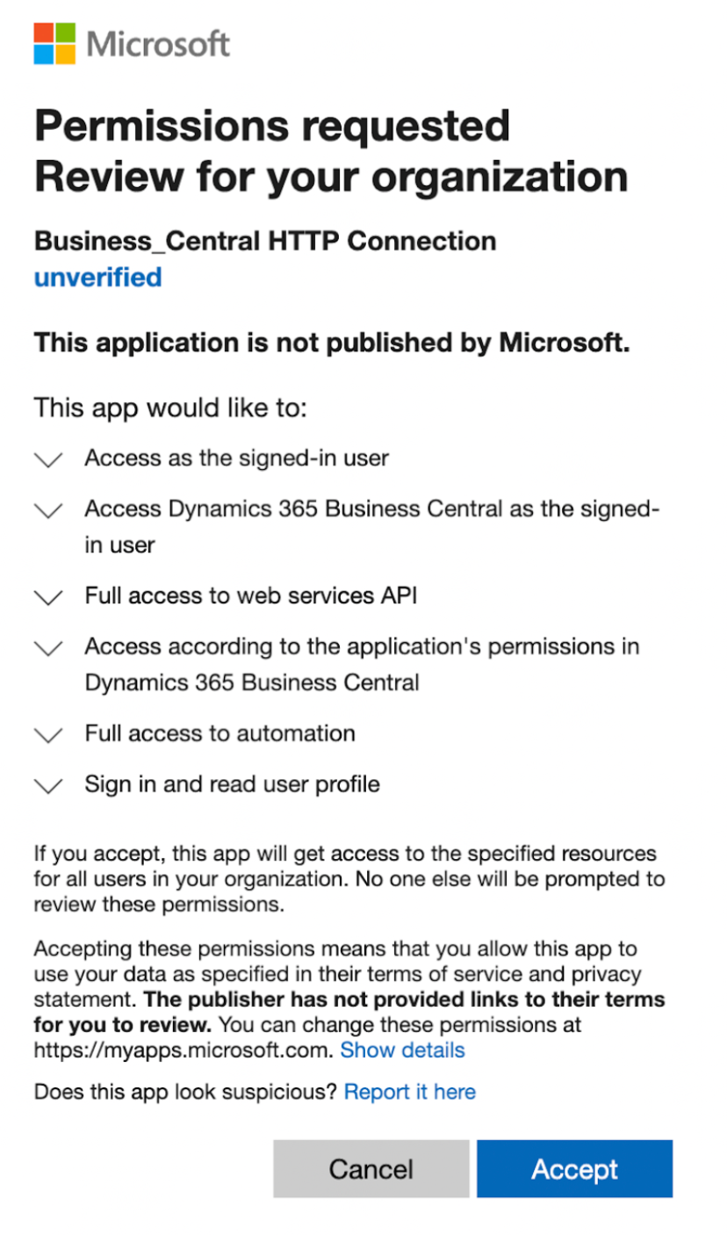This screenshot has height=1235, width=727.
Task: Click the 'Access Dynamics 365 Business Central' permission text
Action: coord(372,526)
